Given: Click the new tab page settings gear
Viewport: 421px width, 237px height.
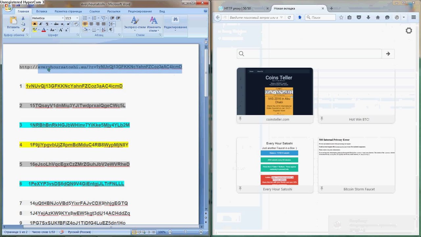Looking at the screenshot, I should point(409,31).
